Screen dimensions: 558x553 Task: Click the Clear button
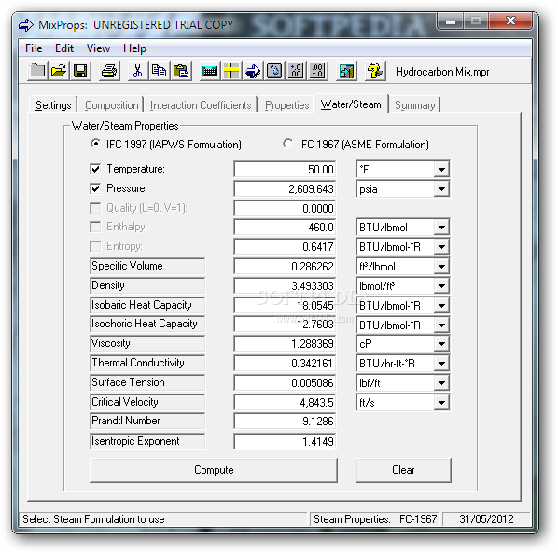pyautogui.click(x=403, y=470)
